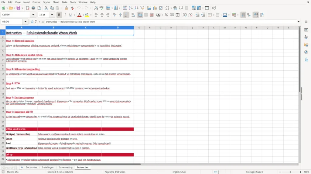This screenshot has height=174, width=311.
Task: Toggle right-to-left text direction
Action: [x=249, y=15]
